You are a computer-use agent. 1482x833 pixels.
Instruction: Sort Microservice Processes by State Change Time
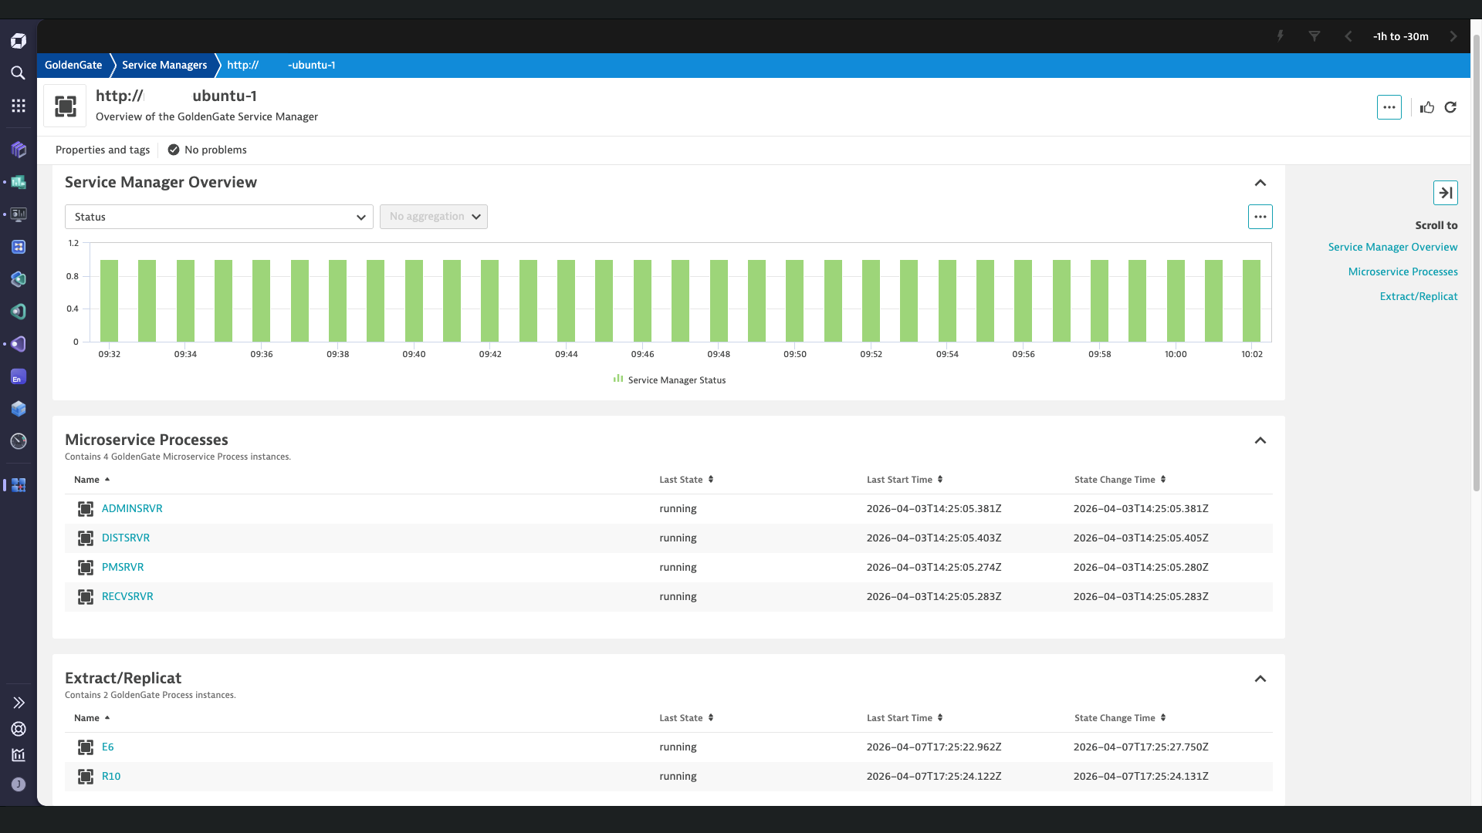pos(1119,480)
